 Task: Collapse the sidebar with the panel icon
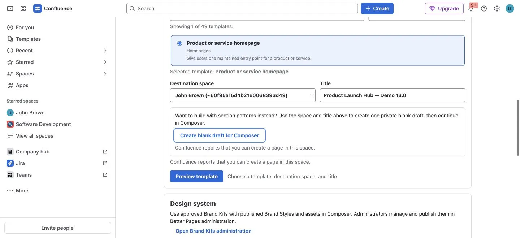pos(10,8)
